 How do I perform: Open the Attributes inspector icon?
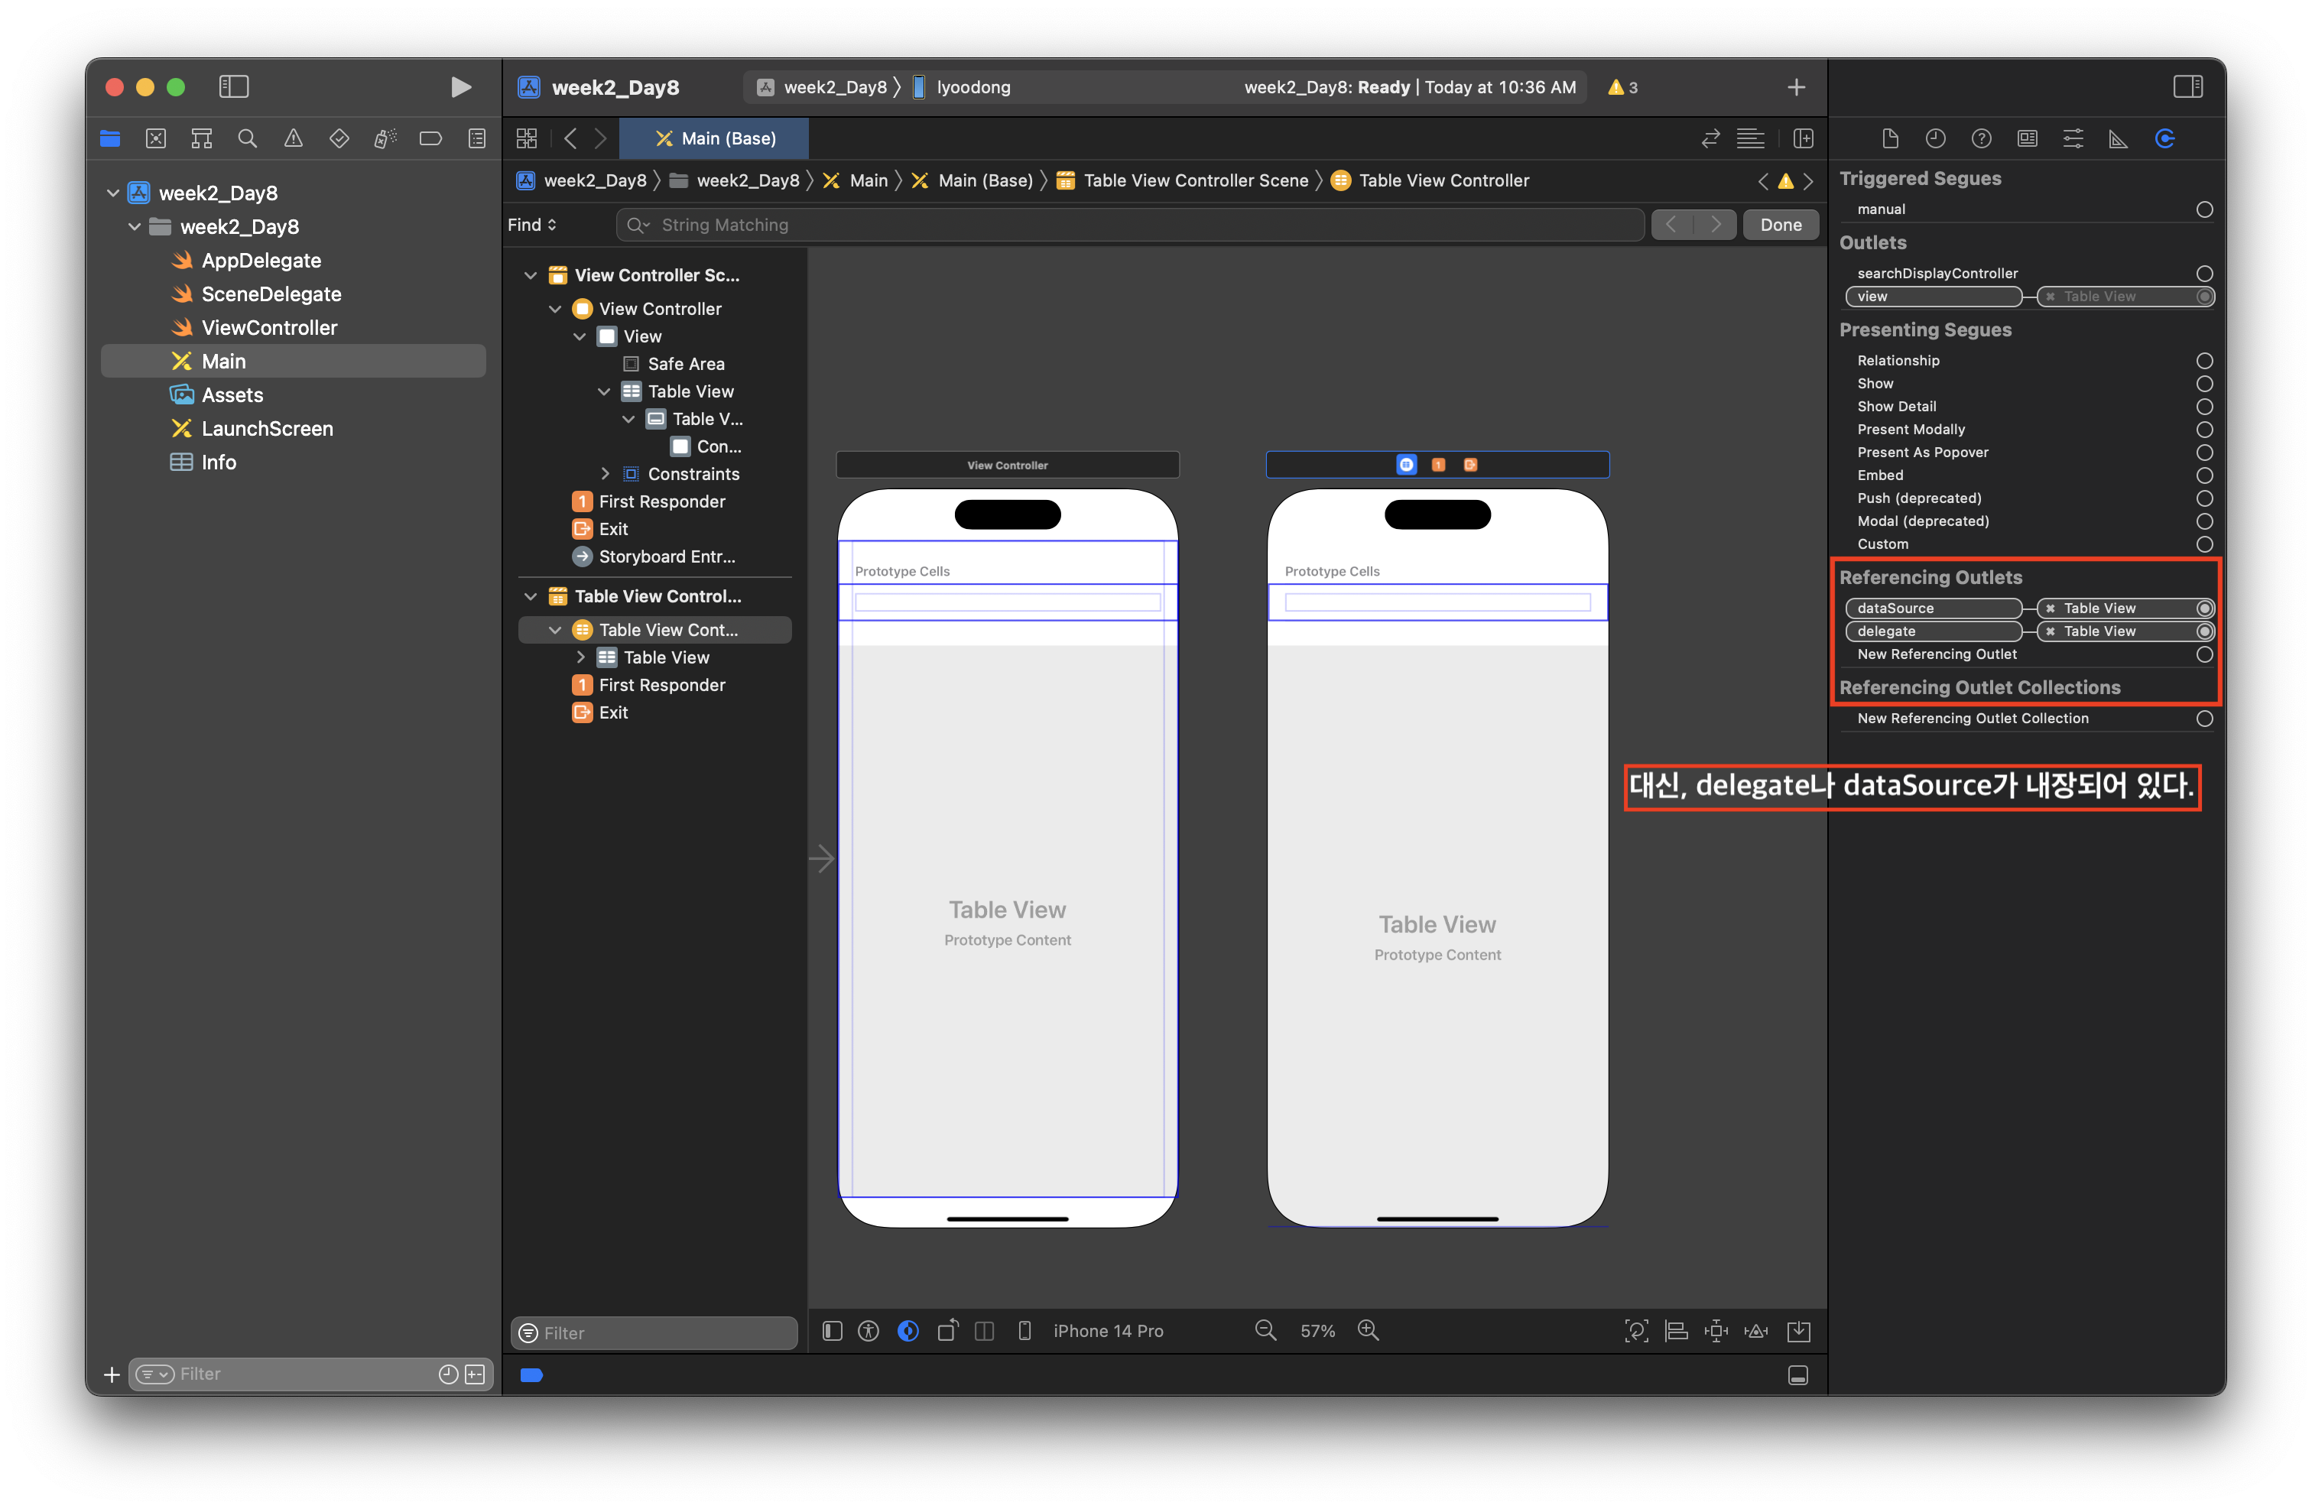2072,139
